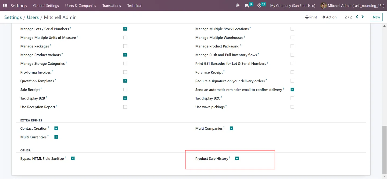The image size is (387, 179).
Task: Toggle Multi Companies checkbox
Action: (232, 128)
